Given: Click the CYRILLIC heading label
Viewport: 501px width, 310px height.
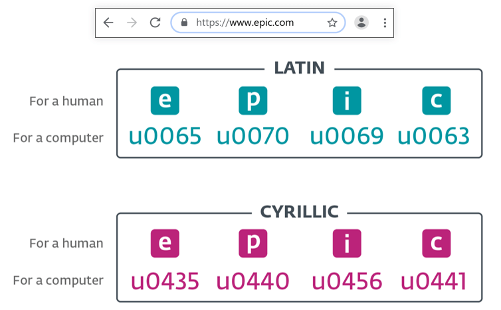Looking at the screenshot, I should (299, 212).
